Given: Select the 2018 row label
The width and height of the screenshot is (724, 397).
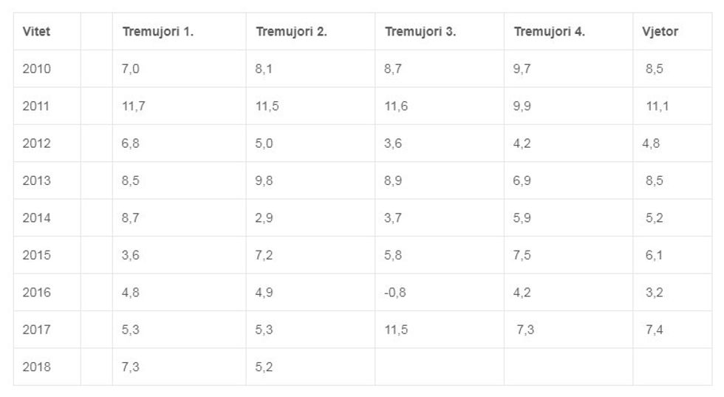Looking at the screenshot, I should (x=36, y=367).
